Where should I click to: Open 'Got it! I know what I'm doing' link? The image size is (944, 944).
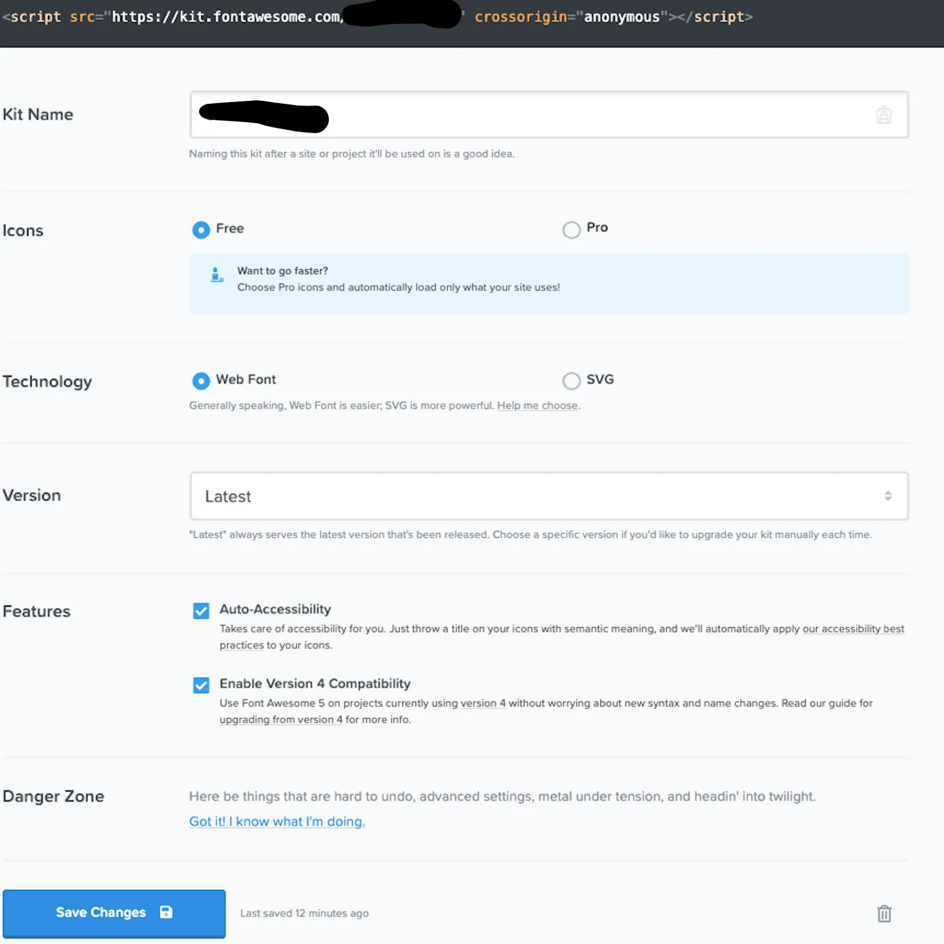(277, 821)
